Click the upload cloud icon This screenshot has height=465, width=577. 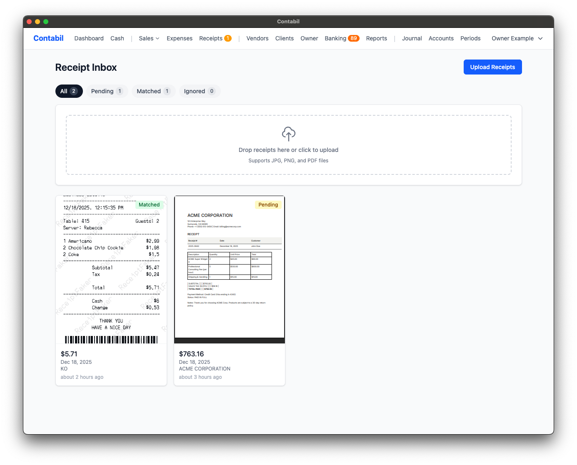point(288,134)
